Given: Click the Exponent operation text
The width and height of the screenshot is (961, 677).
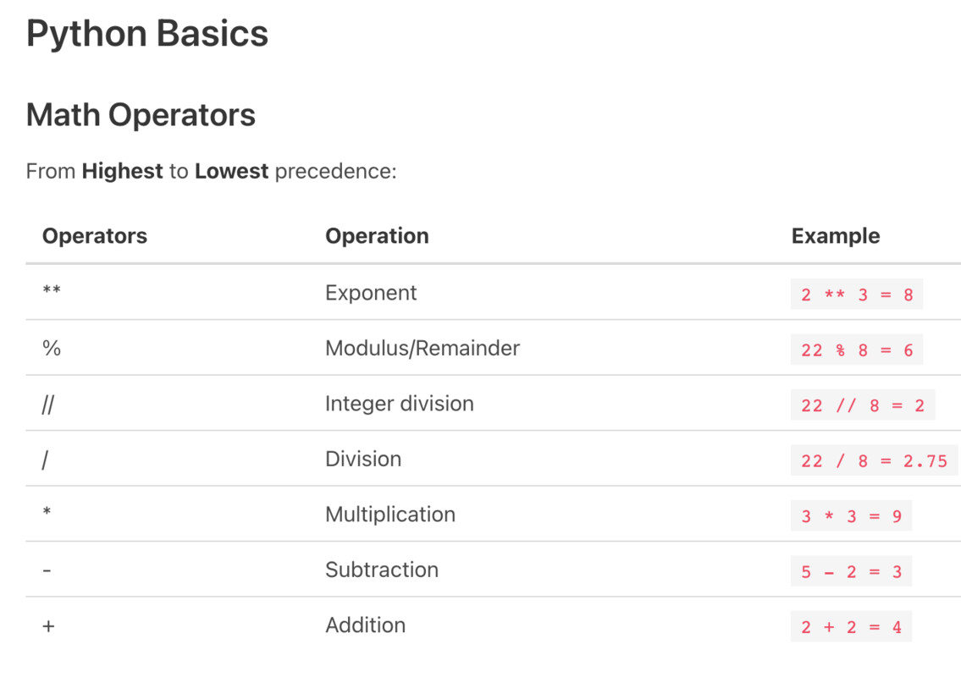Looking at the screenshot, I should coord(371,293).
